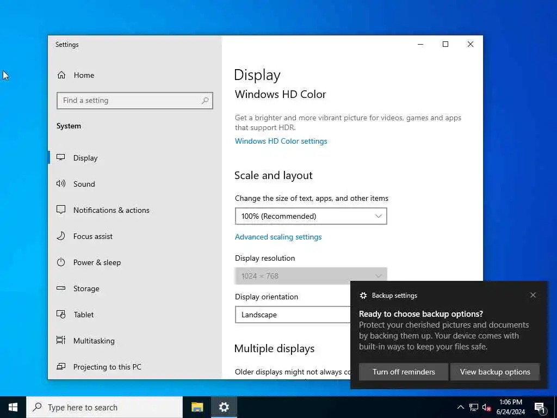Open Advanced scaling settings link

(x=278, y=237)
